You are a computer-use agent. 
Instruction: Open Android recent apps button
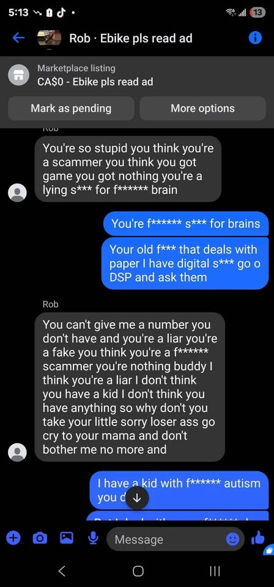click(215, 570)
